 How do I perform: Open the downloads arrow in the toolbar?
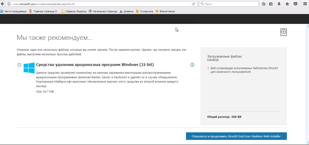[x=279, y=4]
